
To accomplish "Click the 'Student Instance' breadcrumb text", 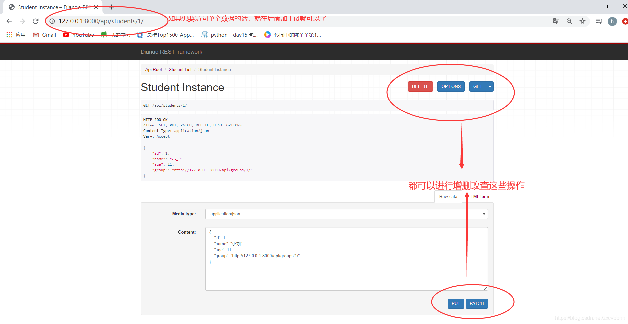I will point(215,70).
